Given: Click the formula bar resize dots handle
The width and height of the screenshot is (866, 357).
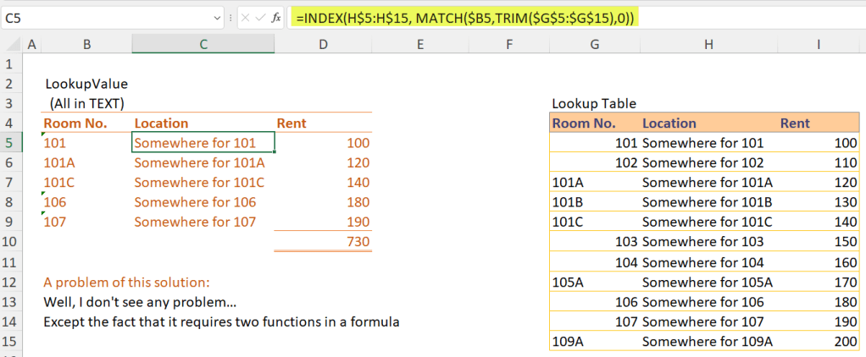Looking at the screenshot, I should tap(230, 17).
